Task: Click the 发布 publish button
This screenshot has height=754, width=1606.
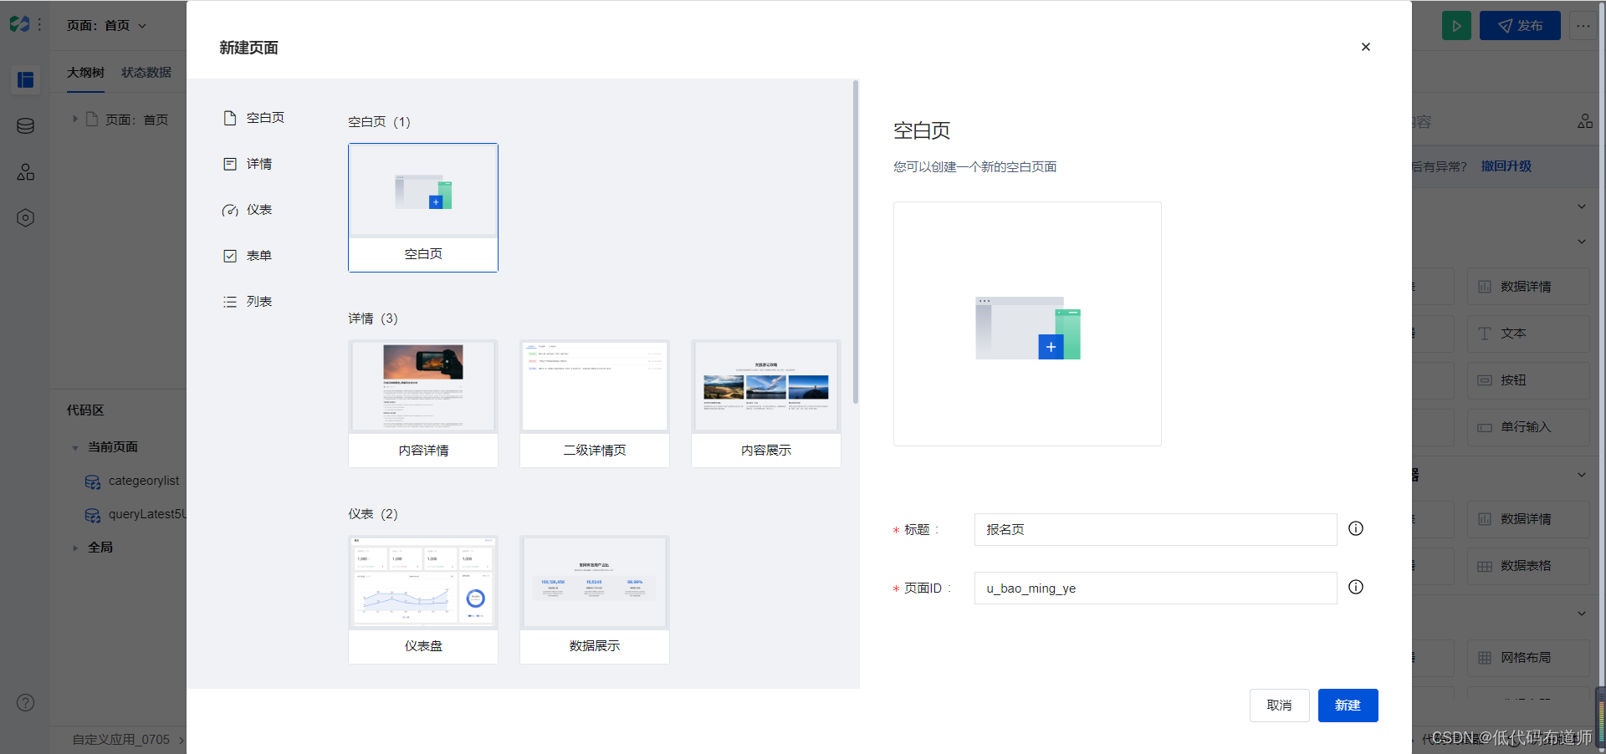Action: coord(1520,26)
